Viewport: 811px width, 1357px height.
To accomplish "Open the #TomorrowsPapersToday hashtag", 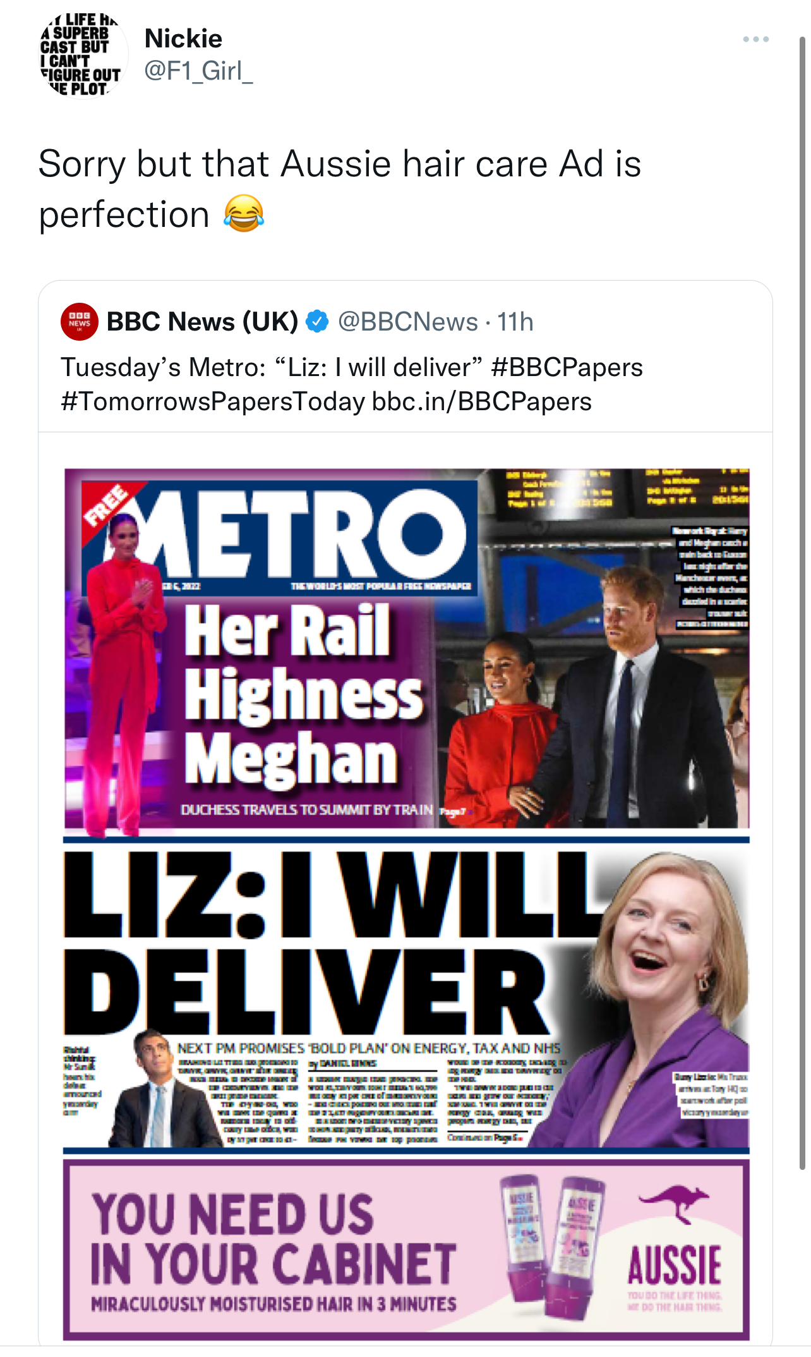I will (x=213, y=401).
